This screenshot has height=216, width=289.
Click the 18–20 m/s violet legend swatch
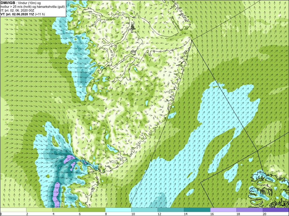coord(250,210)
